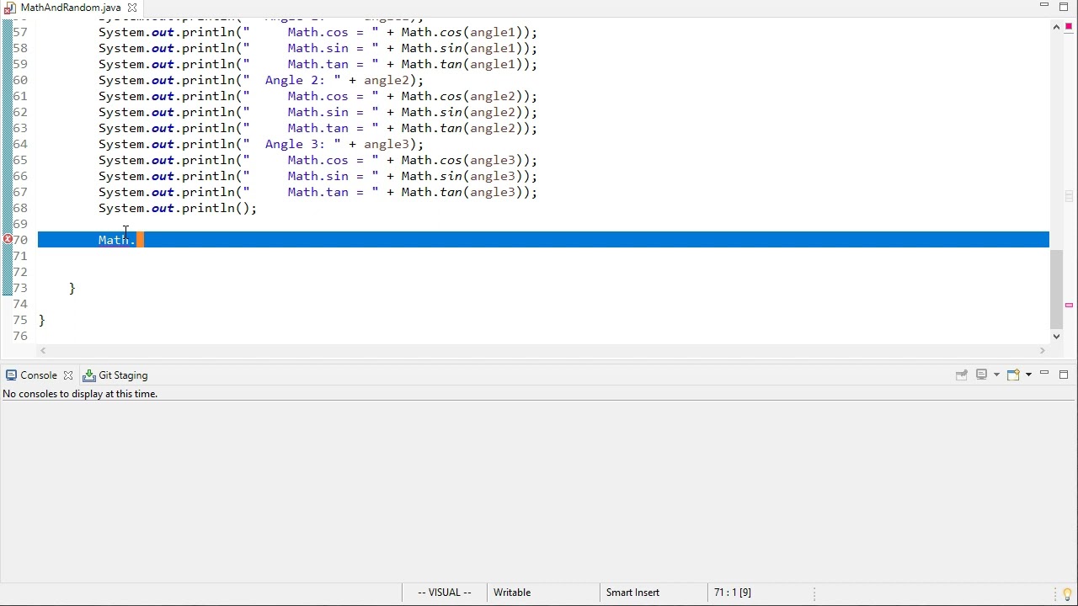Click the closing brace on line 73

point(72,288)
